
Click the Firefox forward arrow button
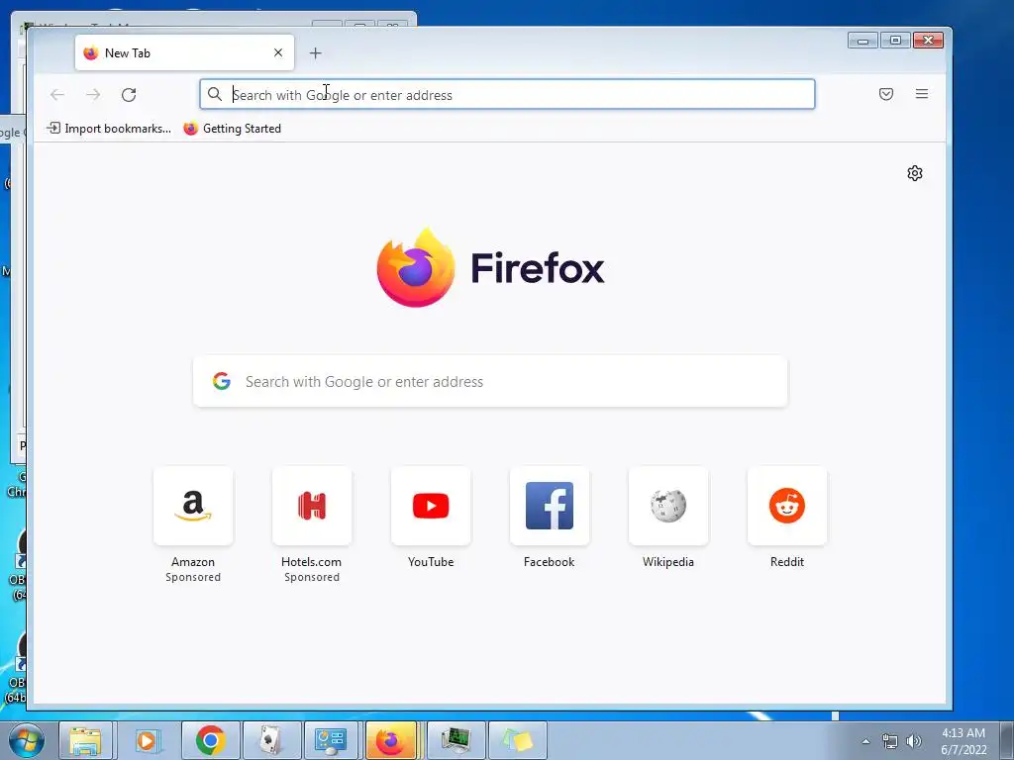point(93,95)
